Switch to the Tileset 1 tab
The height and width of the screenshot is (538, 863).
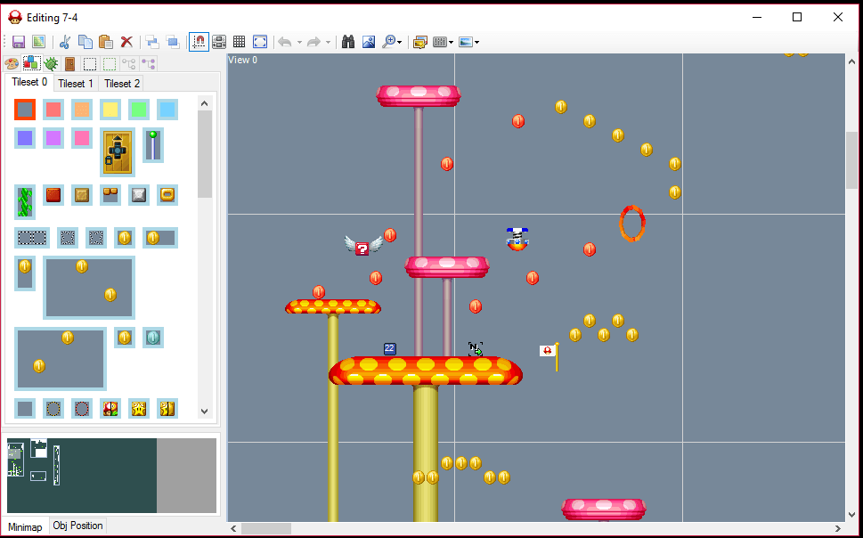tap(75, 83)
